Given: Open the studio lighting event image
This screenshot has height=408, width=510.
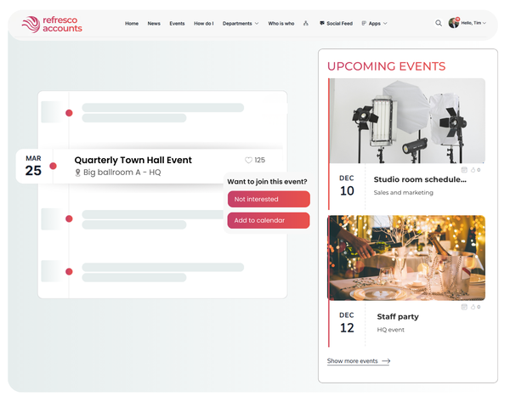Looking at the screenshot, I should (407, 121).
